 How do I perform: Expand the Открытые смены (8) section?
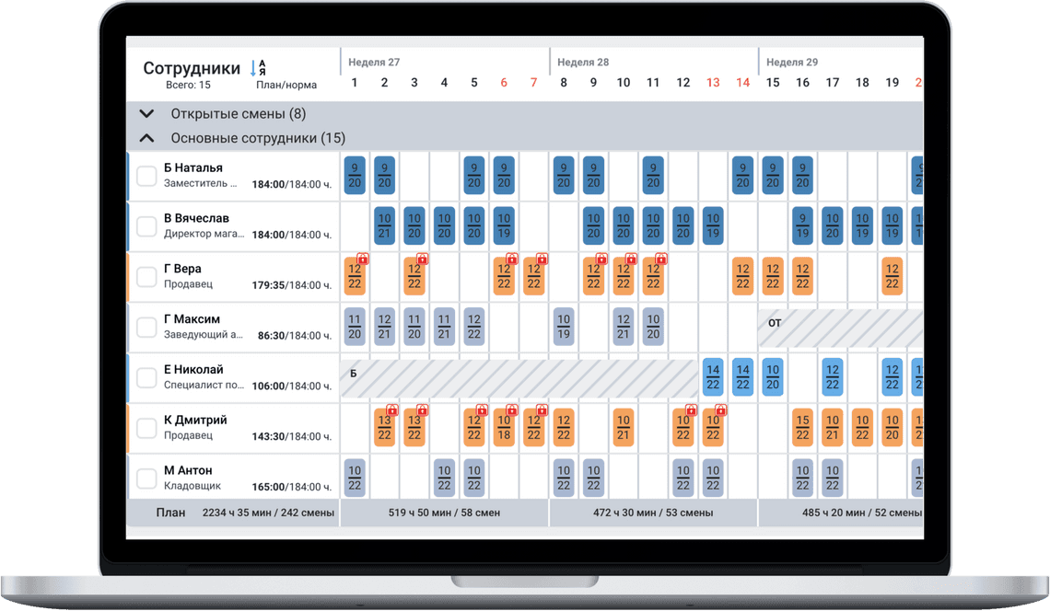click(x=146, y=114)
